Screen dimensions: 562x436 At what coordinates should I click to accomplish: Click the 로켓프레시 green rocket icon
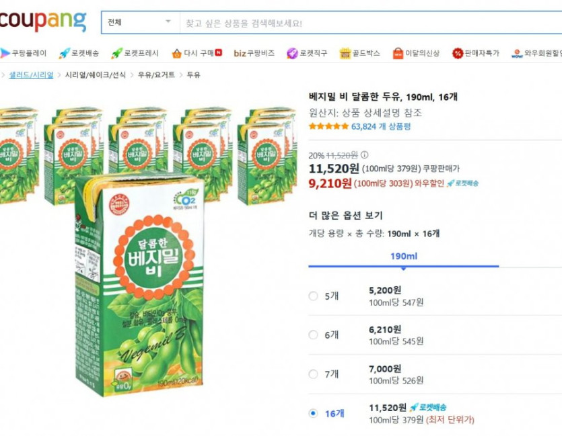[117, 53]
